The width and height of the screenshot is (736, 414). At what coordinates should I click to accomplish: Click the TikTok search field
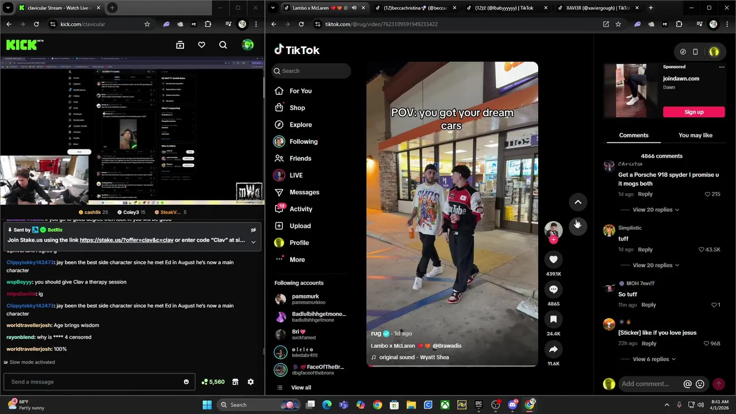click(311, 71)
